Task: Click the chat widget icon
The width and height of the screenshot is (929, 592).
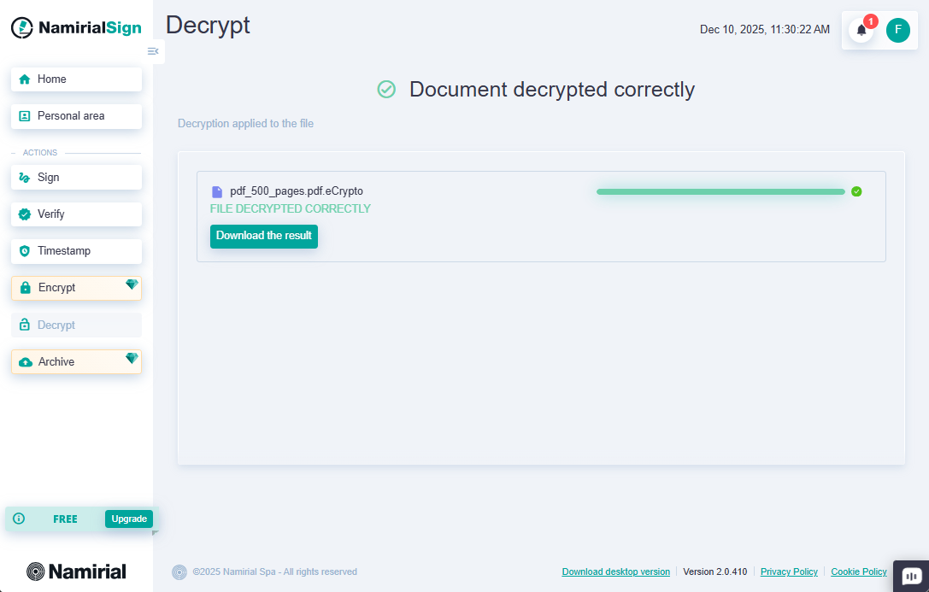Action: coord(911,576)
